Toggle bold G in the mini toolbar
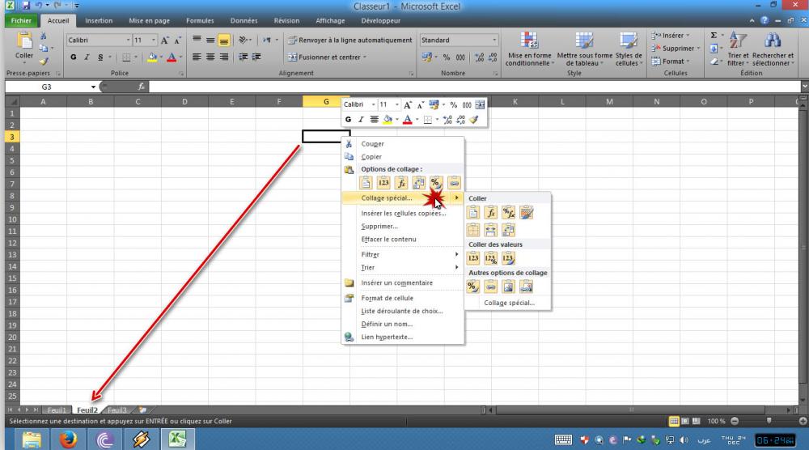 [348, 120]
